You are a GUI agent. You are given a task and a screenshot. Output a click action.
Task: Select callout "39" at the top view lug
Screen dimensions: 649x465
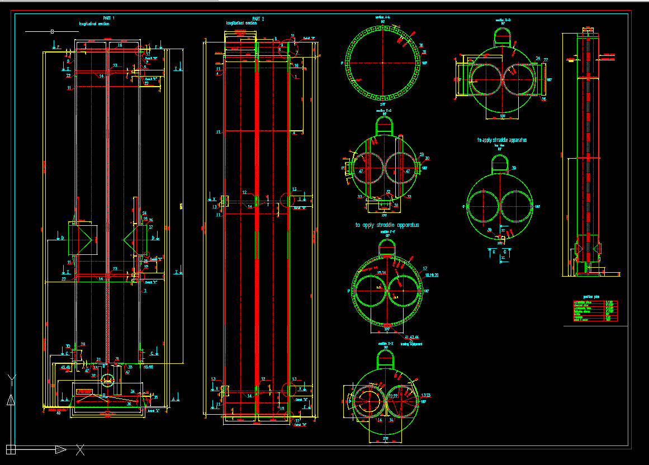(514, 168)
